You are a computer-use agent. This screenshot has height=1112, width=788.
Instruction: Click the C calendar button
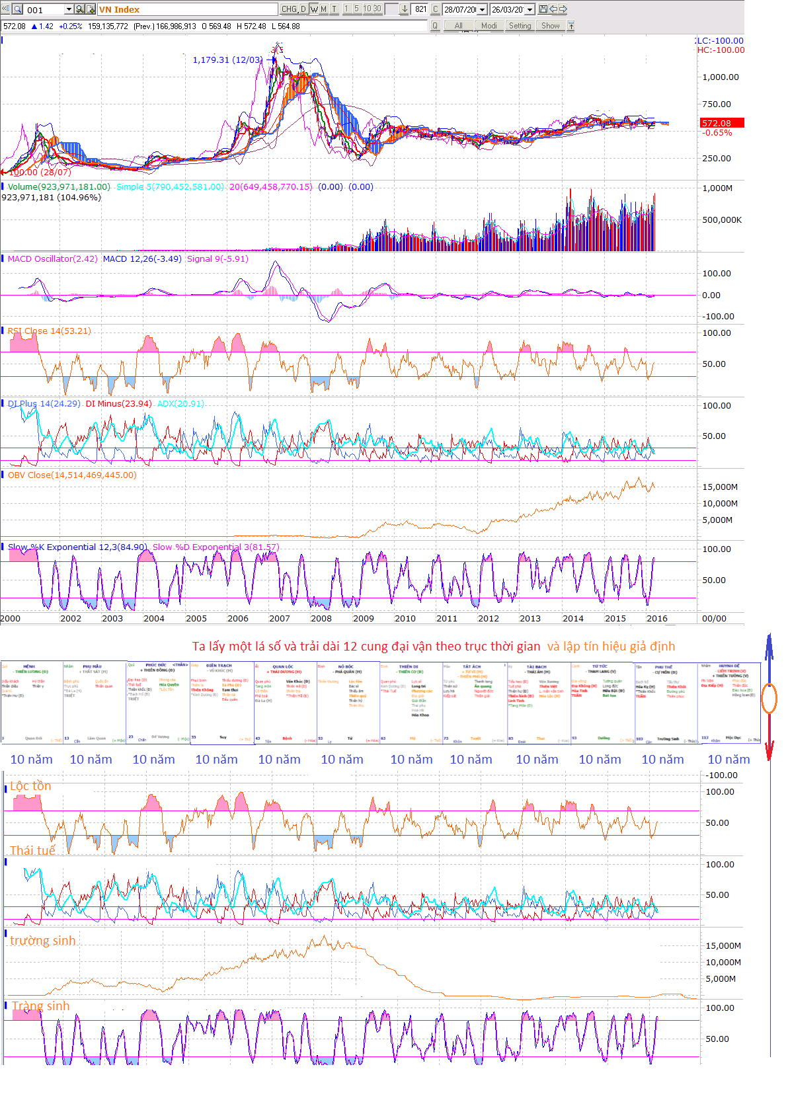pos(436,9)
